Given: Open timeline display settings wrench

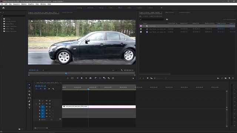Looking at the screenshot, I should coord(53,89).
